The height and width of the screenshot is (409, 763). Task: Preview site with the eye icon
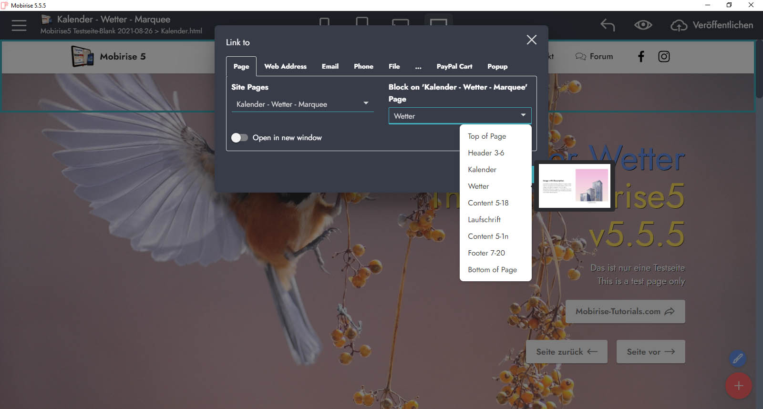(643, 25)
